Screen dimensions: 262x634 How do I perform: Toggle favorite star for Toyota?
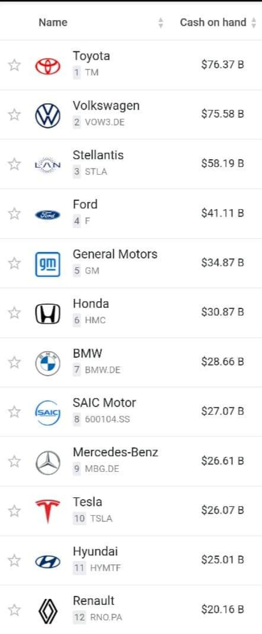[14, 65]
